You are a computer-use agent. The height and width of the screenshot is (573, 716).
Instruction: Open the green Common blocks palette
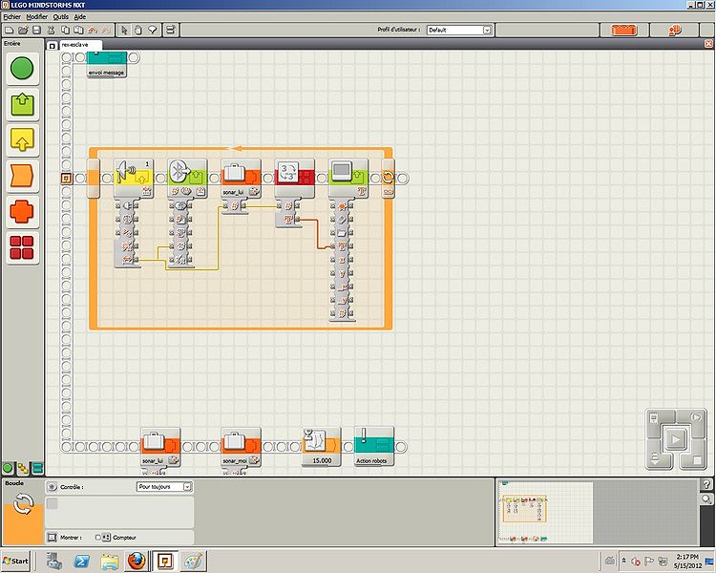click(22, 68)
